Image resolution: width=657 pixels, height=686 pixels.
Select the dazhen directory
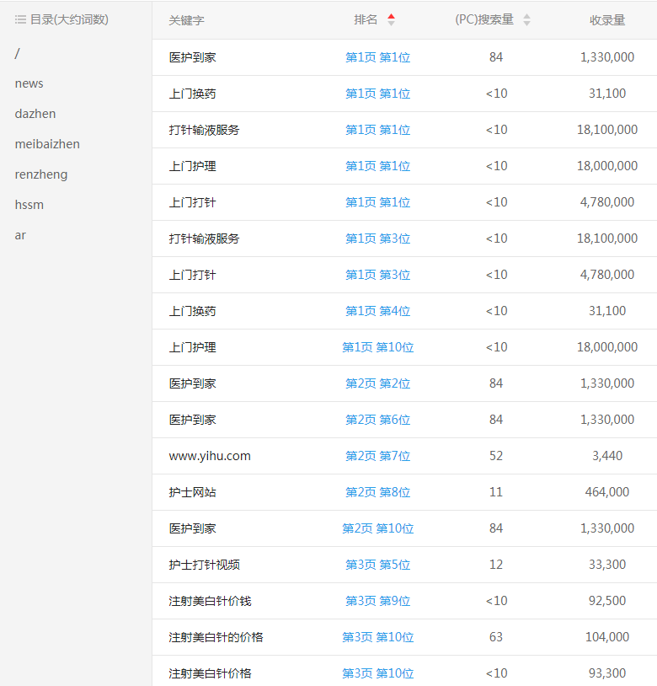click(x=35, y=114)
